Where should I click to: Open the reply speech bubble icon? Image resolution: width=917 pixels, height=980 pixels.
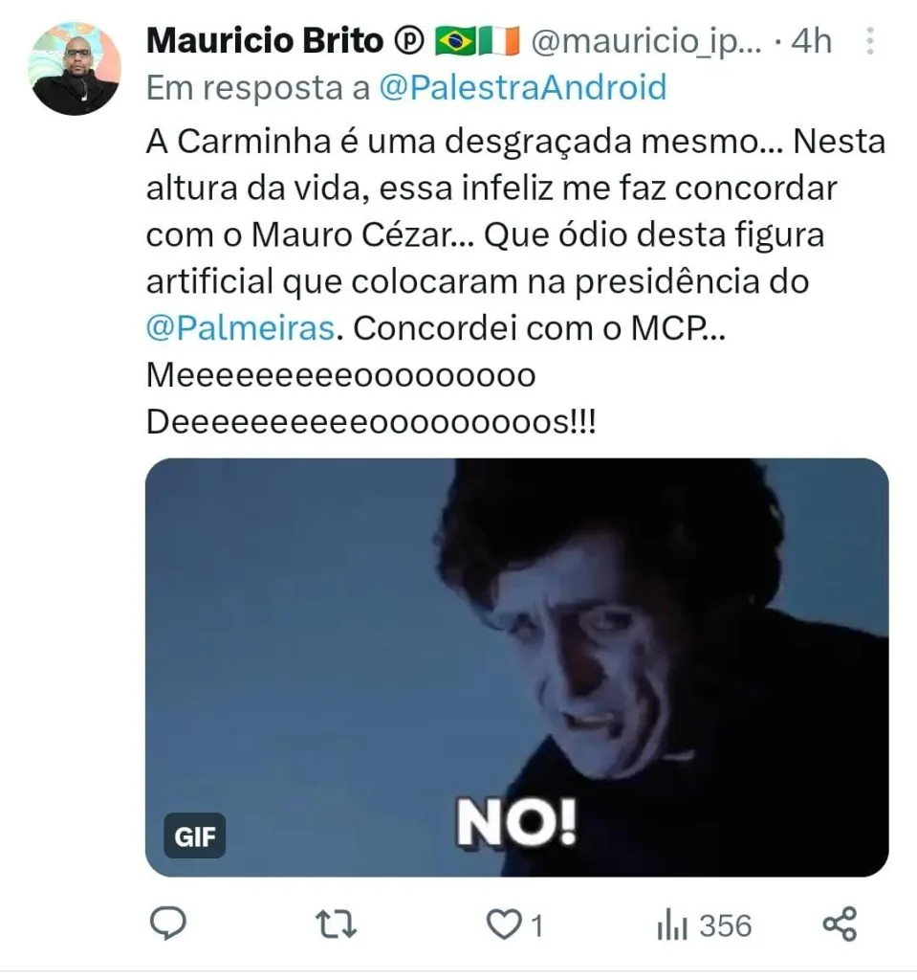[x=169, y=924]
